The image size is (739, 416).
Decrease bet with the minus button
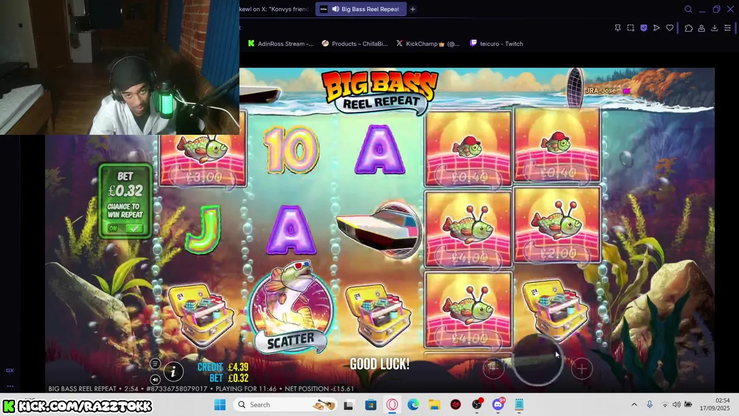(494, 369)
